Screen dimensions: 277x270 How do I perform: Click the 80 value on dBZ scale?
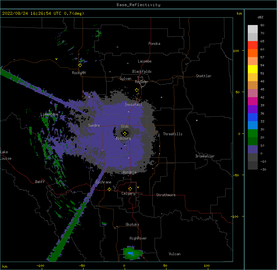[262, 25]
